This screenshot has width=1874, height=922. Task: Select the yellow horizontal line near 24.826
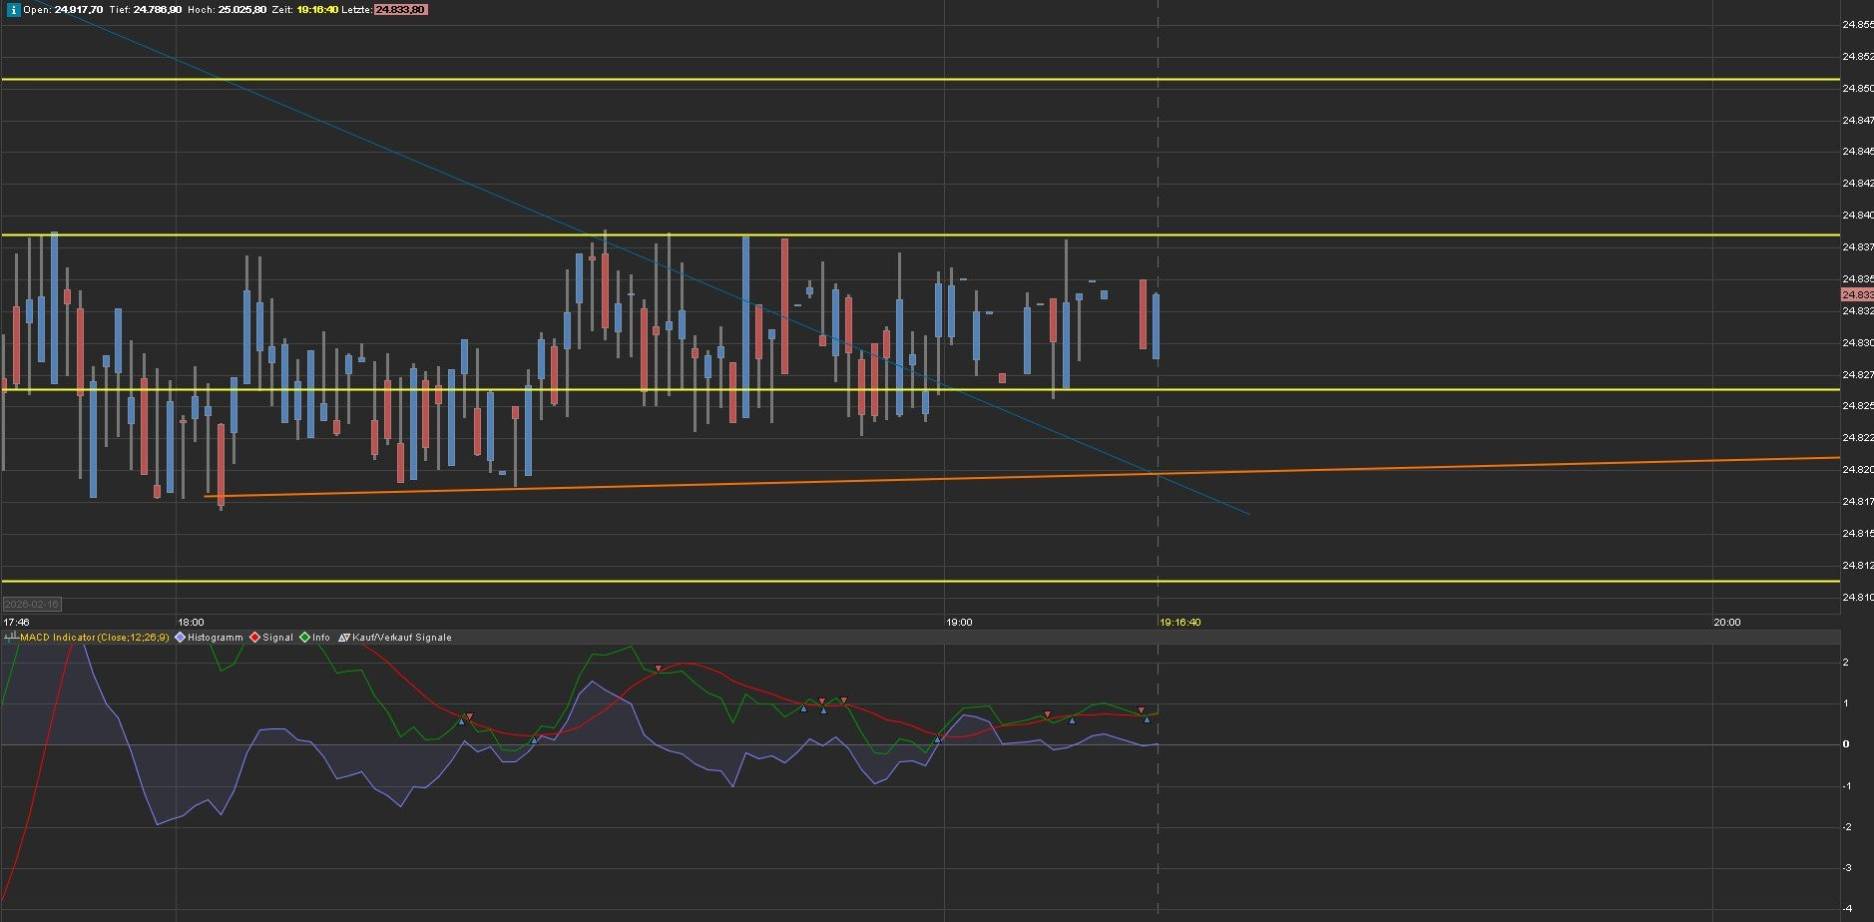(x=1397, y=389)
